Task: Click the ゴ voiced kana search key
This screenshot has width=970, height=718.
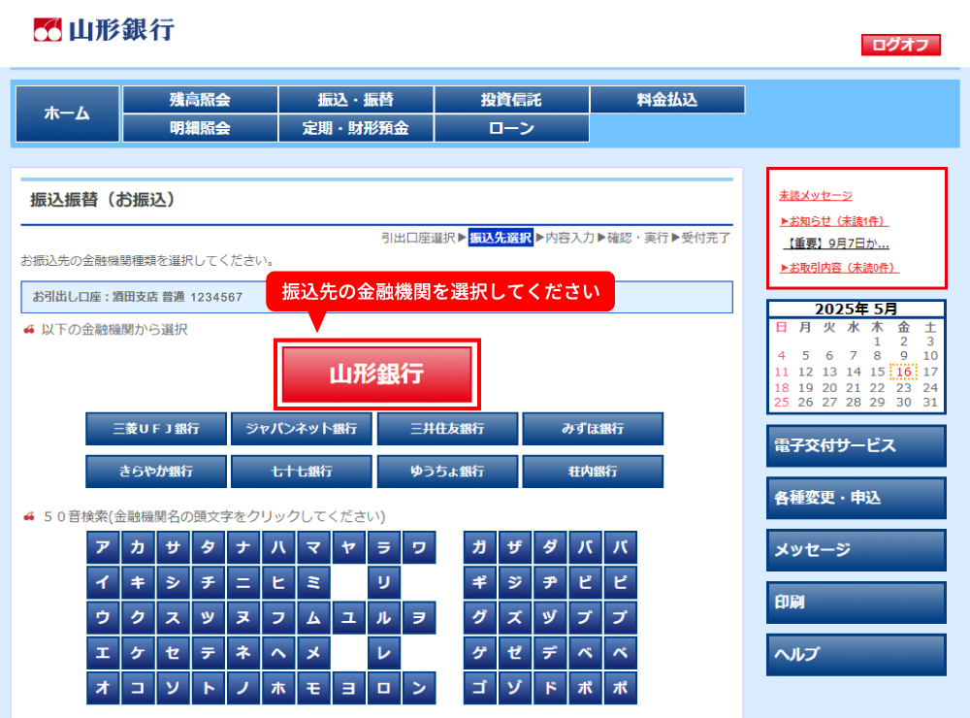Action: [479, 688]
